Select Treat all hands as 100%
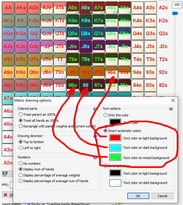The image size is (183, 205). (39, 121)
